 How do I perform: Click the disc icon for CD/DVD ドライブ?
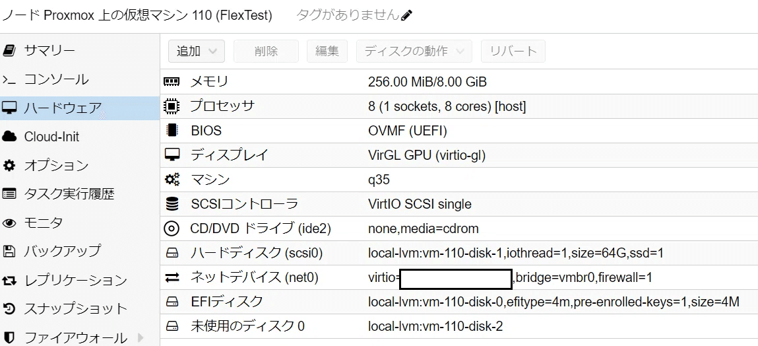point(172,228)
